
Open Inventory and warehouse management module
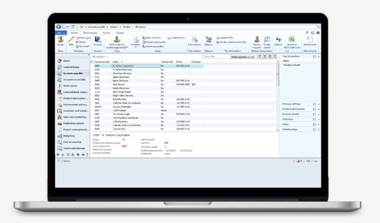coord(72,111)
